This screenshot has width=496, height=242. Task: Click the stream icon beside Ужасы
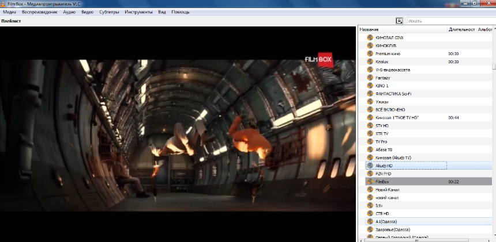coord(370,102)
